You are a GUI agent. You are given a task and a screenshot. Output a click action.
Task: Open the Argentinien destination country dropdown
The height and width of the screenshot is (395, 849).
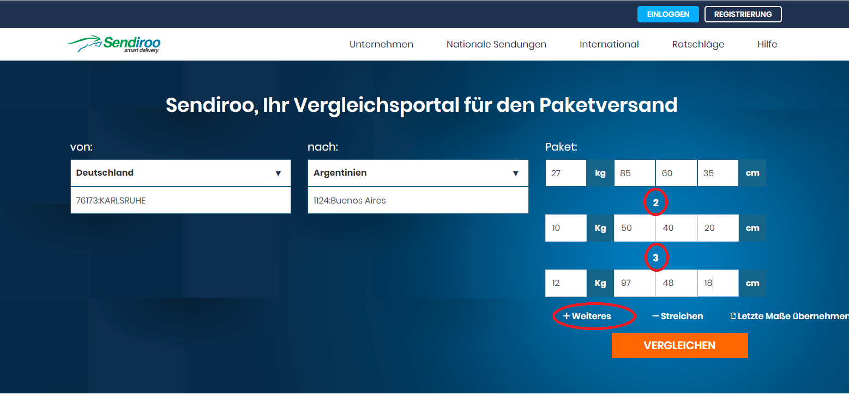click(418, 173)
